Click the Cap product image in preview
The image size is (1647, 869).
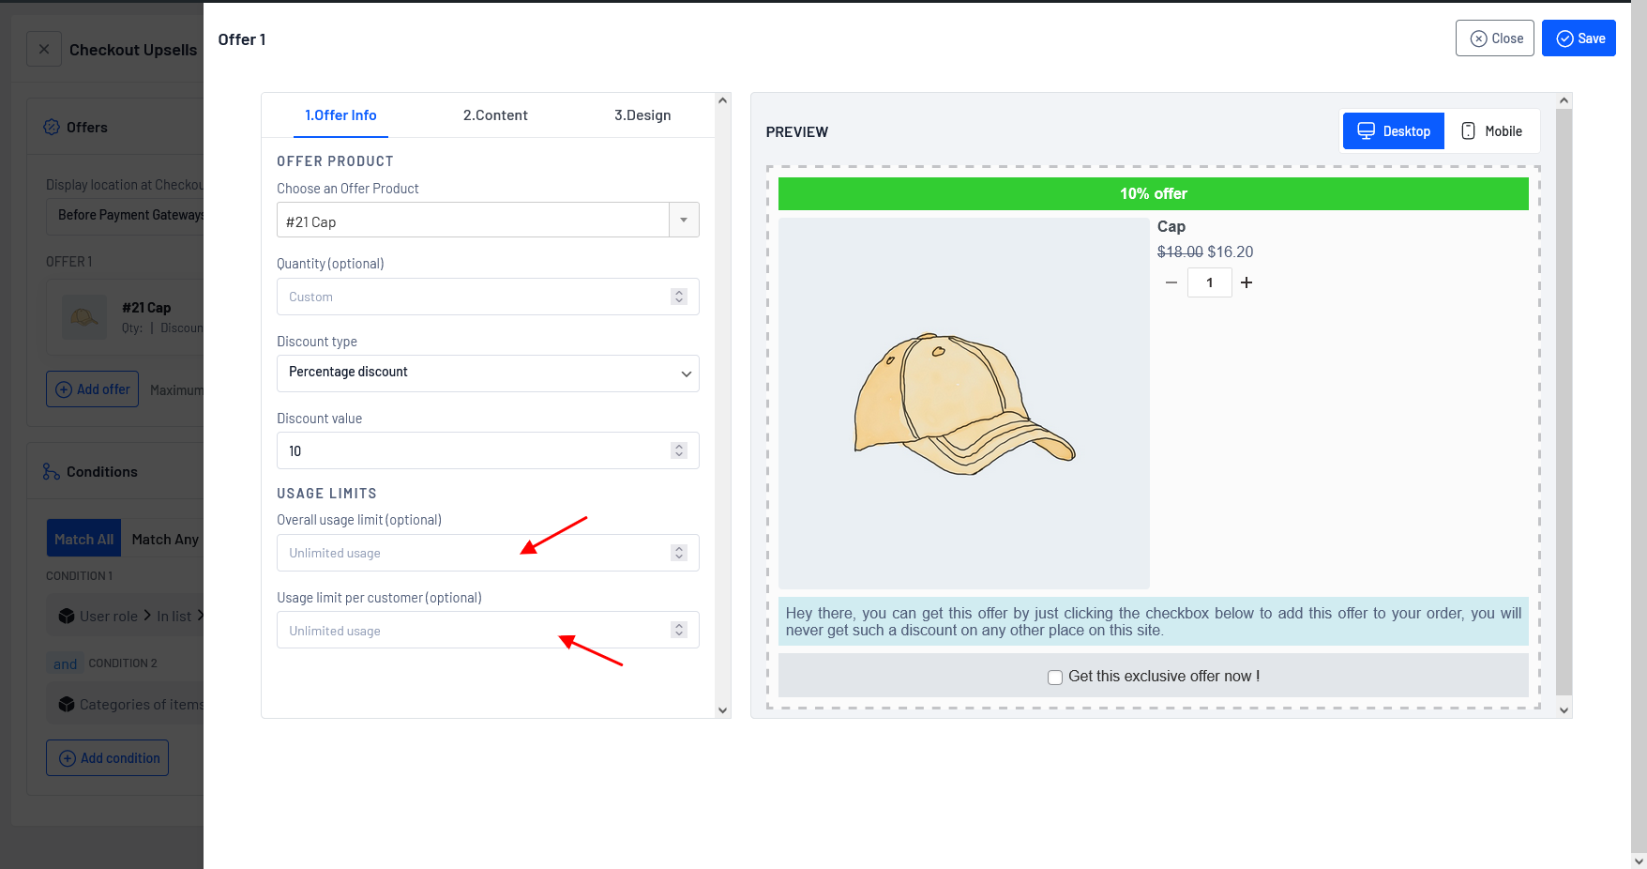pos(963,404)
